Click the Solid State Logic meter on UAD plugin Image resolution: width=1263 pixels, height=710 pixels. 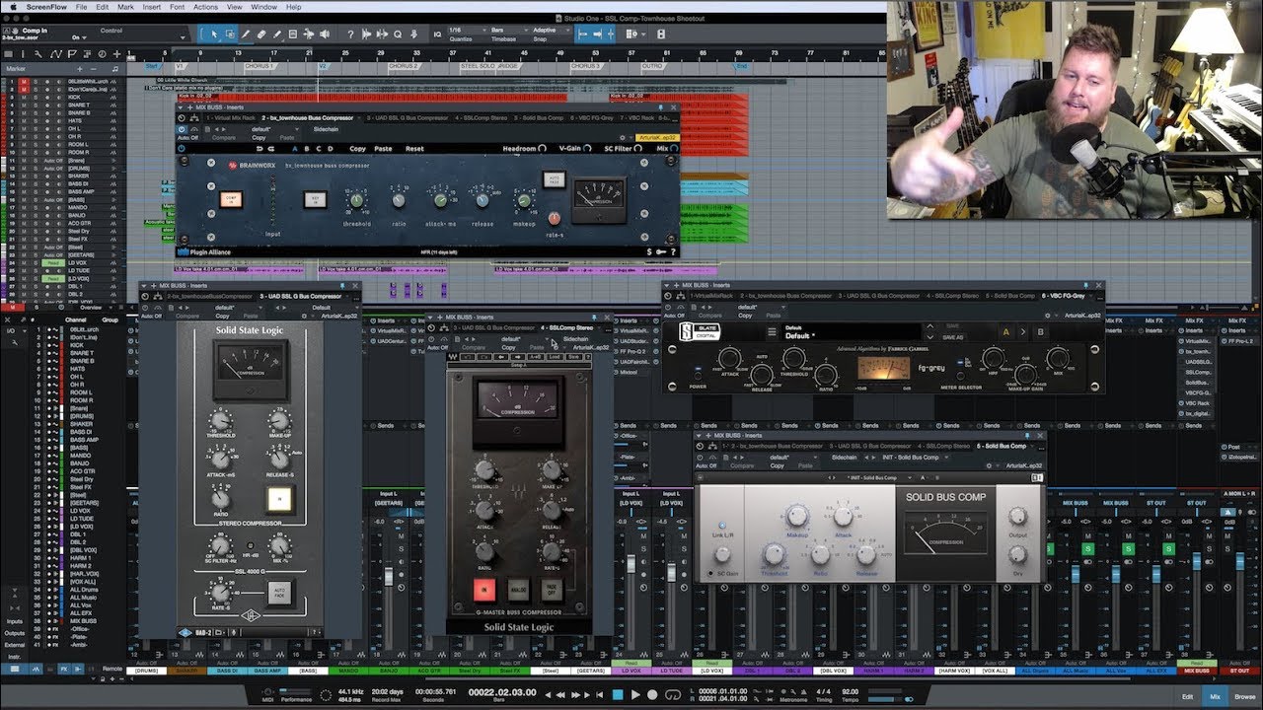click(251, 369)
